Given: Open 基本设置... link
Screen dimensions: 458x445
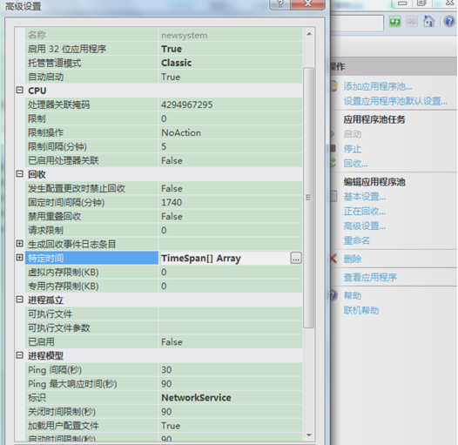Looking at the screenshot, I should pyautogui.click(x=365, y=197).
